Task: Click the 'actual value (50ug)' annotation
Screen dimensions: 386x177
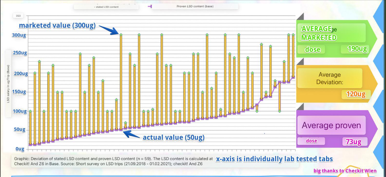Action: pos(174,138)
